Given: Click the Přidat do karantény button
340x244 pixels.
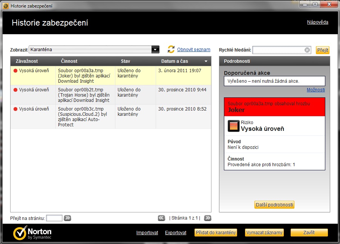Looking at the screenshot, I should [x=216, y=233].
